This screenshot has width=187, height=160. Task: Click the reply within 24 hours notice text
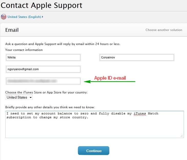click(63, 44)
